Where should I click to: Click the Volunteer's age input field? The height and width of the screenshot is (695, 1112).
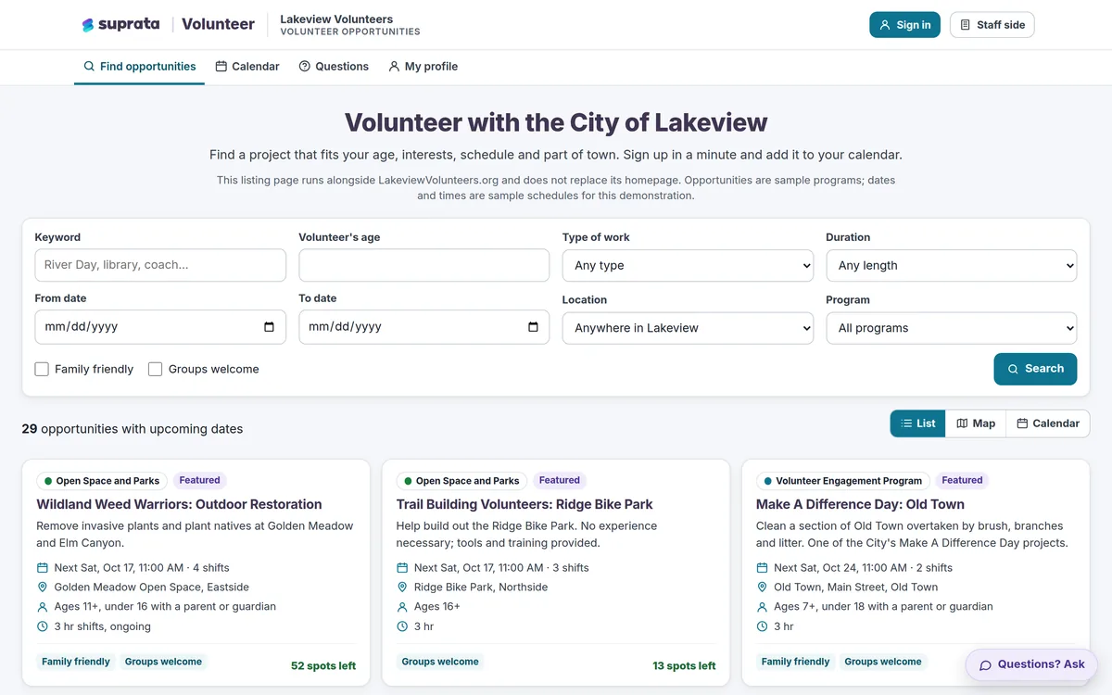tap(423, 265)
